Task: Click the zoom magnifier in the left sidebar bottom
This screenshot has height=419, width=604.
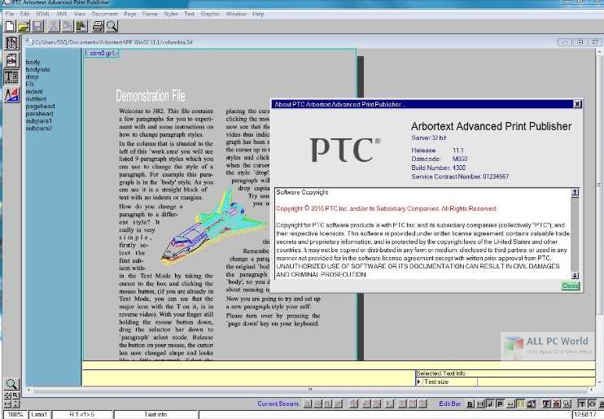Action: click(x=11, y=383)
